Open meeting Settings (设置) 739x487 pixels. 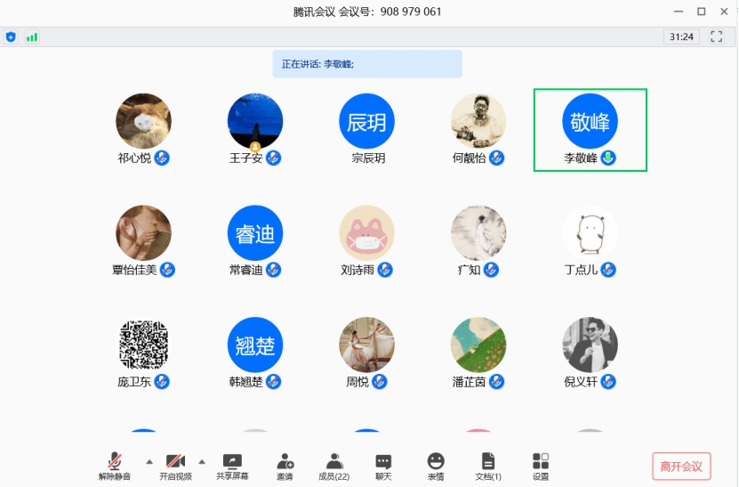pos(541,466)
